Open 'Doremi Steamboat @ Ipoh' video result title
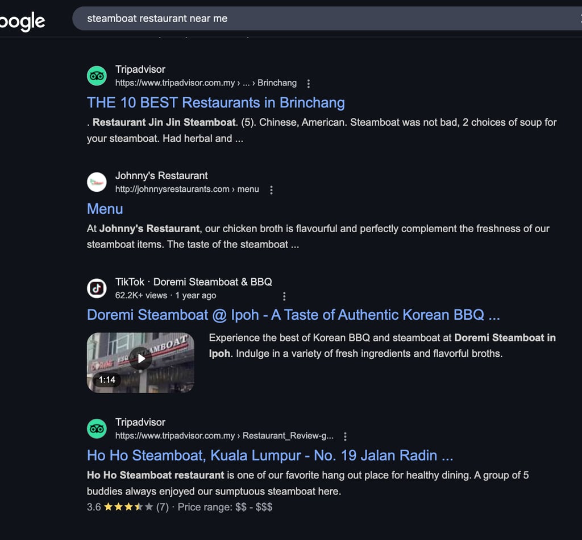582x540 pixels. (293, 315)
